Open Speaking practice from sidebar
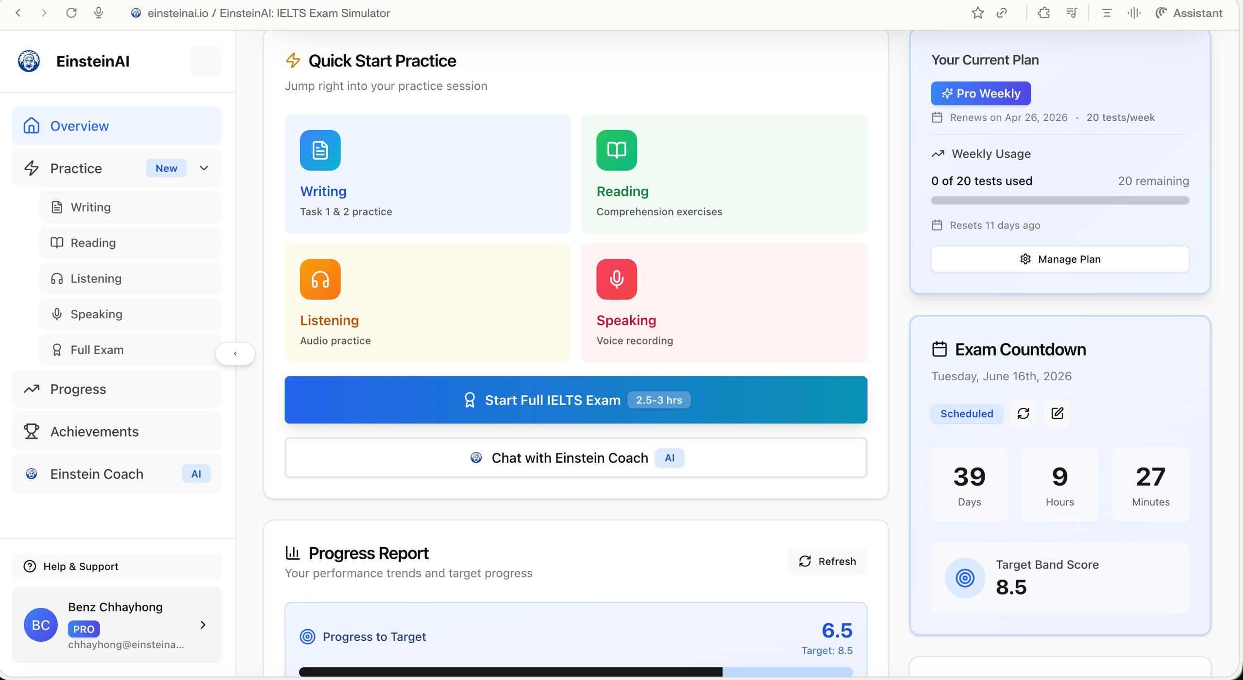The image size is (1243, 680). coord(130,314)
